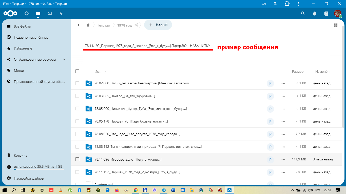Image resolution: width=346 pixels, height=194 pixels.
Task: Click the notifications bell icon
Action: coord(315,13)
